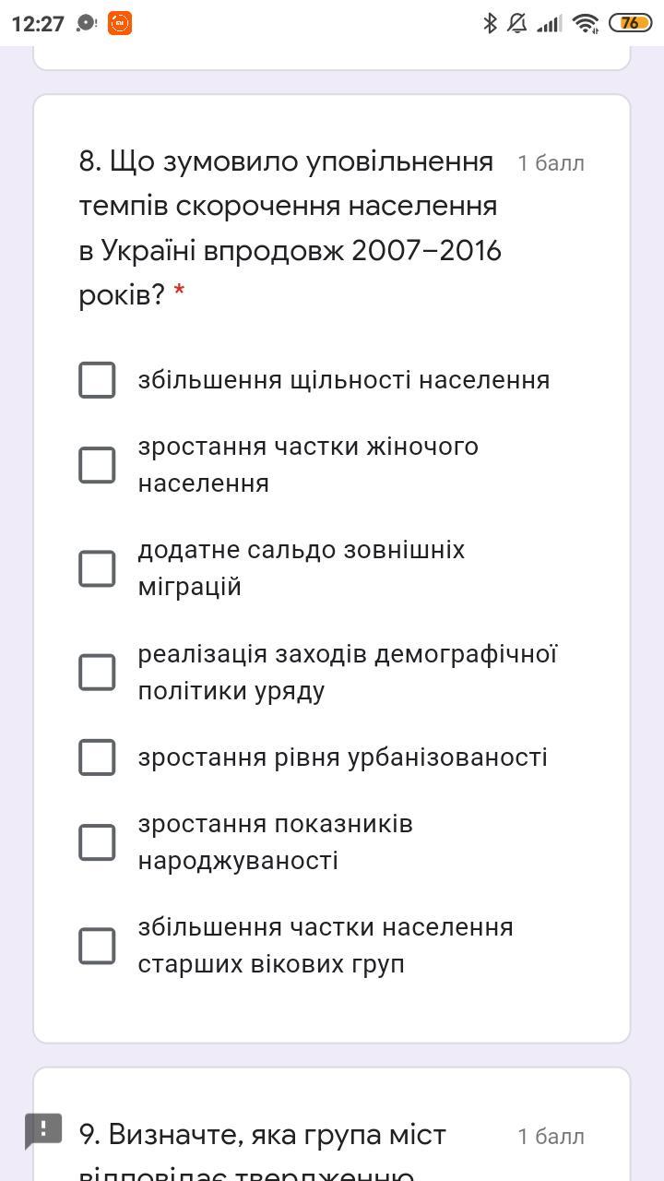
Task: Check 'зростання частки жіночого населення' checkbox
Action: [97, 465]
